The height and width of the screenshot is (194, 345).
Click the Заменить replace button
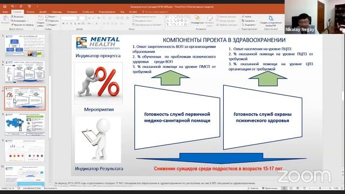point(249,20)
